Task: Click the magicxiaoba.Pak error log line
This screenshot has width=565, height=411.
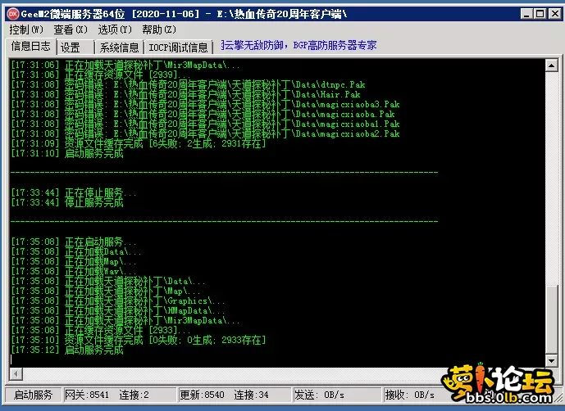Action: [203, 114]
